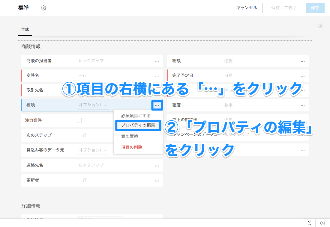This screenshot has width=330, height=227.
Task: Click the help question mark icon
Action: point(320,25)
